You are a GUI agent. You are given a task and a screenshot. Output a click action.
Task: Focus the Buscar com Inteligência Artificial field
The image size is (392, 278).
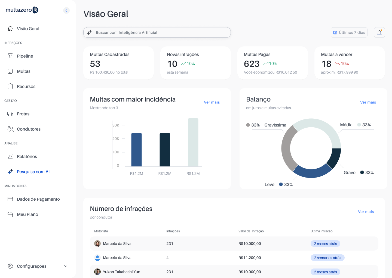pos(161,33)
